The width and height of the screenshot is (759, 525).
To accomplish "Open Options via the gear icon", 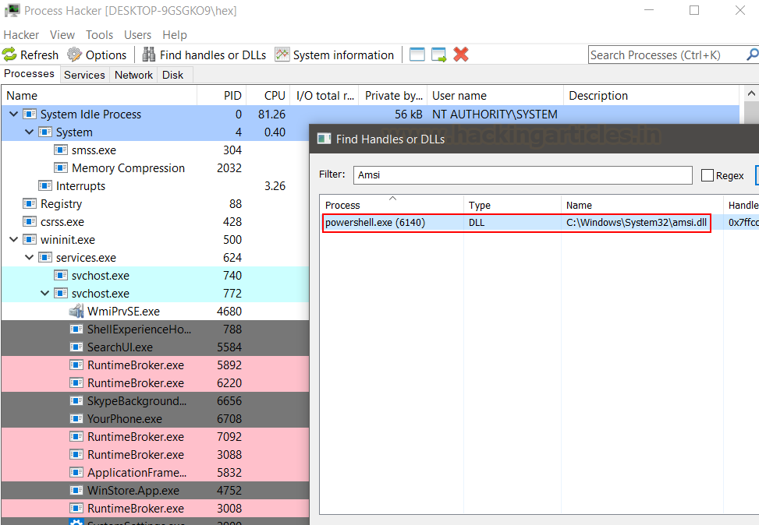I will coord(74,55).
